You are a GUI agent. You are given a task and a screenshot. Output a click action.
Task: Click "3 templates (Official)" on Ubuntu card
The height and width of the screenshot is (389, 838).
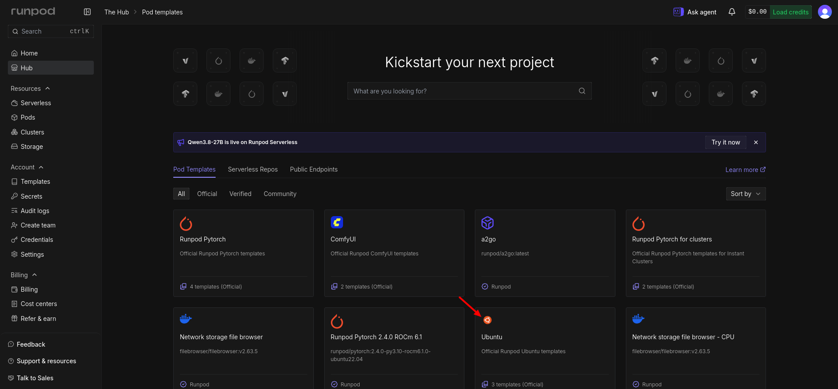click(517, 385)
